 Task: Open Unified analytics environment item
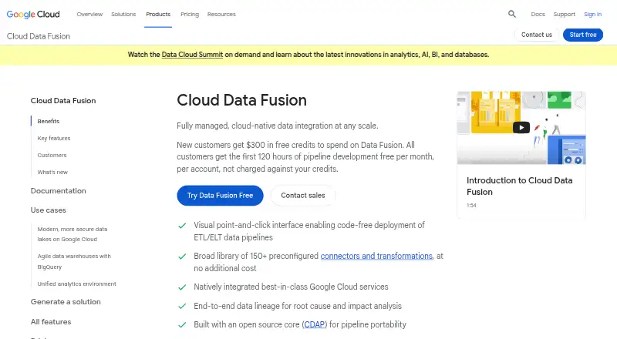point(76,284)
